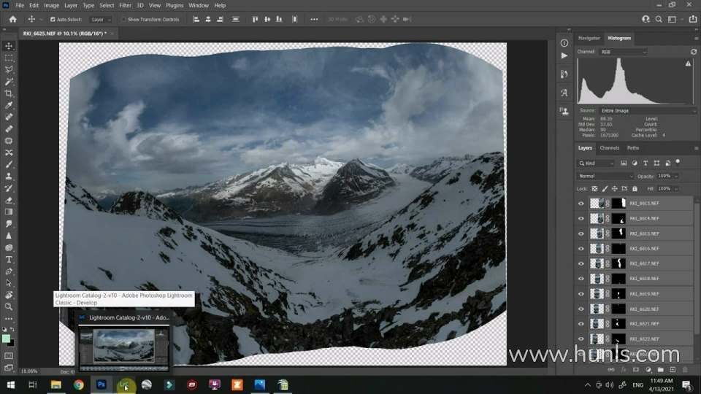Image resolution: width=701 pixels, height=394 pixels.
Task: Choose the Lasso tool
Action: tap(9, 69)
